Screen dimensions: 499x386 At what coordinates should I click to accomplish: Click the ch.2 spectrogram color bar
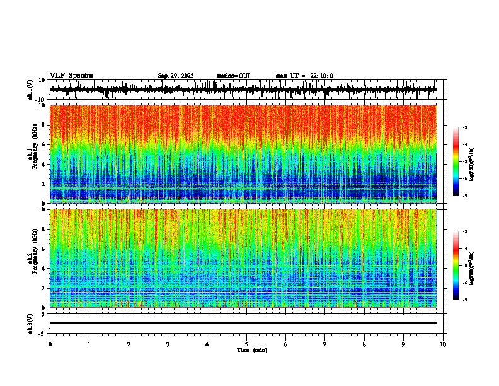pos(456,266)
